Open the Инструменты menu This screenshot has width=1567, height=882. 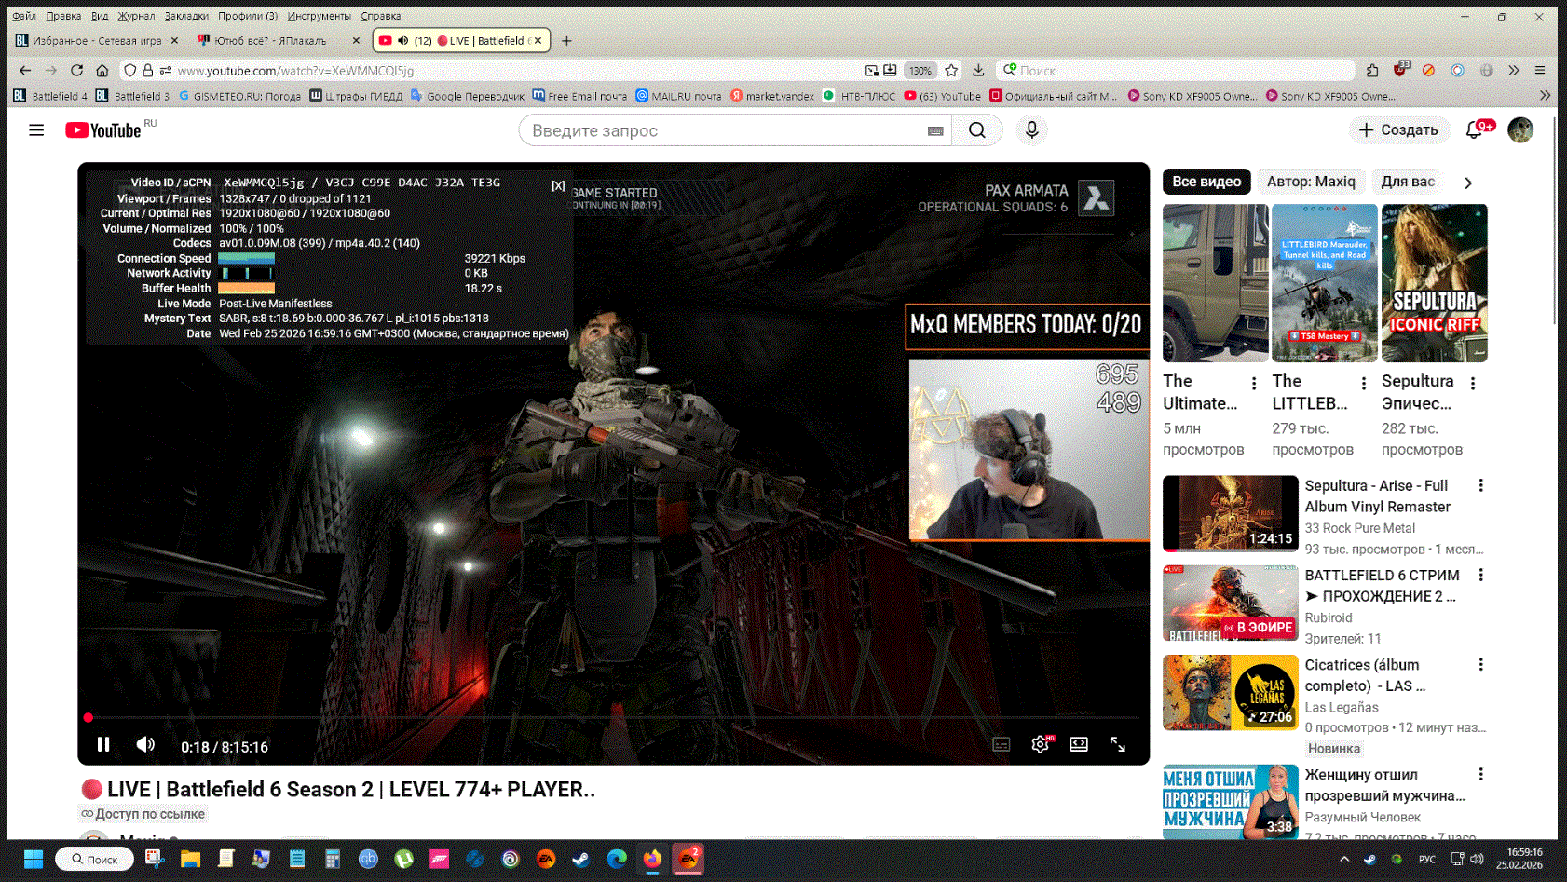319,16
